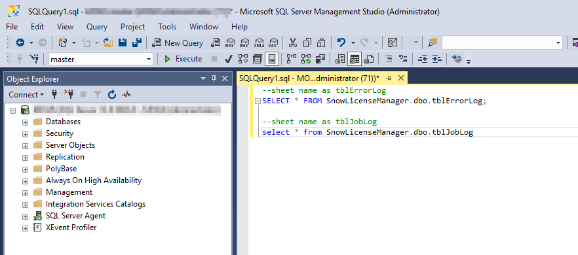Click the tblJobLog query line in editor

coord(368,133)
